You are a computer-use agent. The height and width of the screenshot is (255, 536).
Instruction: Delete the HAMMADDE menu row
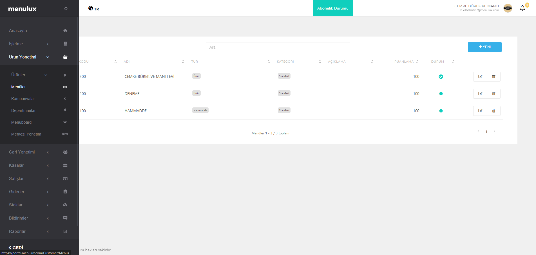(494, 111)
